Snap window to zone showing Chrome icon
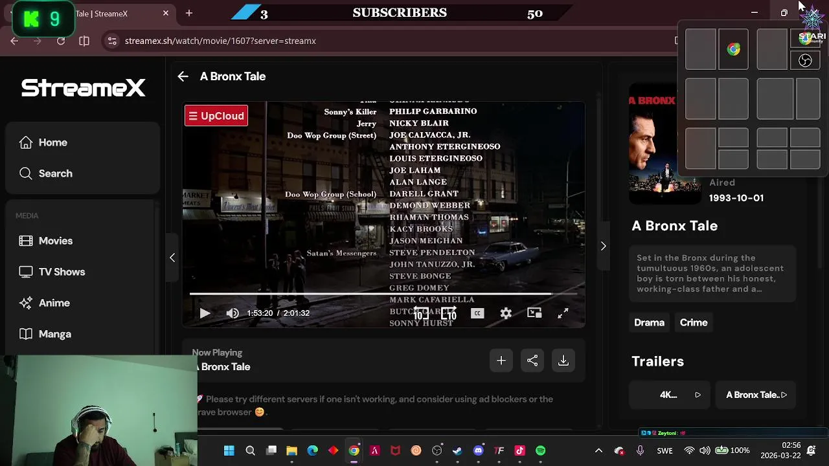Screen dimensions: 829x466 (x=733, y=49)
